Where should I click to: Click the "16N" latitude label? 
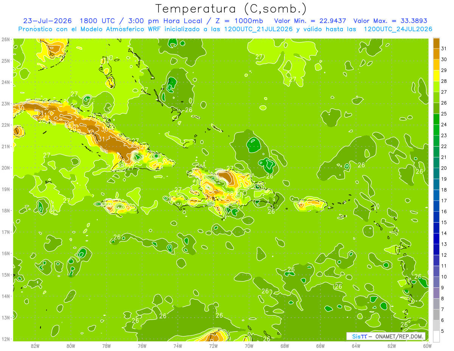[x=6, y=253]
